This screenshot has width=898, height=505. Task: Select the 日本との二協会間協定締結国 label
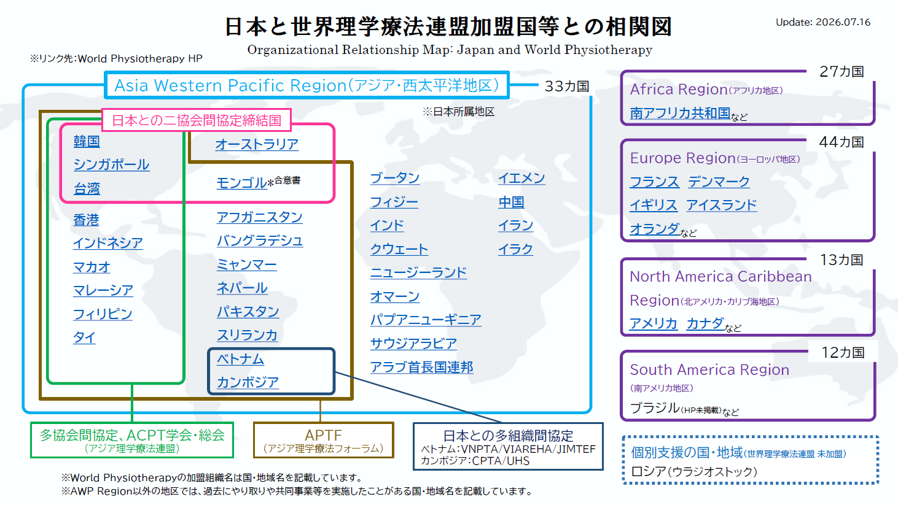point(196,120)
